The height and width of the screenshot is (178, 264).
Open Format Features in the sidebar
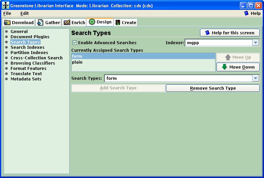point(28,69)
